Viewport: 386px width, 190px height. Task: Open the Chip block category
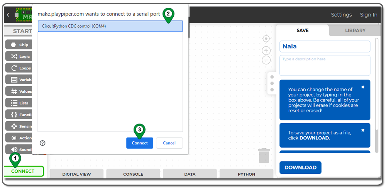19,45
